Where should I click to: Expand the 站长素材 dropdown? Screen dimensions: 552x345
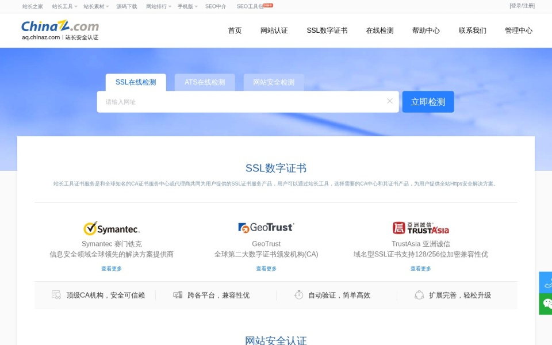pos(96,6)
